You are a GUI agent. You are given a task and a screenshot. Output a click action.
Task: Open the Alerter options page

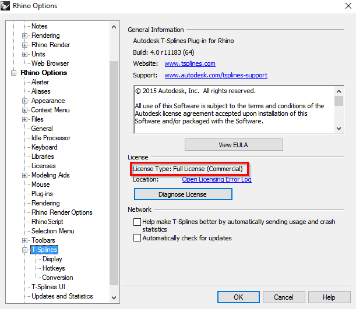pos(40,82)
